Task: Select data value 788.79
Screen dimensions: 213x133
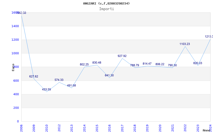Action: coord(135,65)
